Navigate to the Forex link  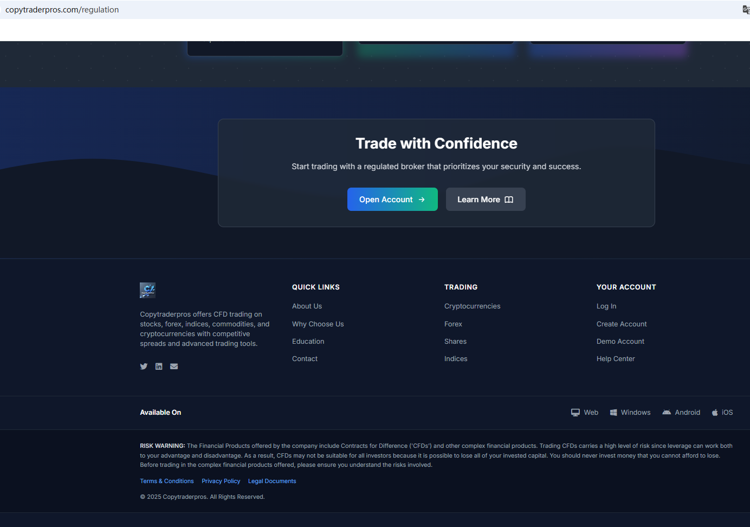(453, 324)
